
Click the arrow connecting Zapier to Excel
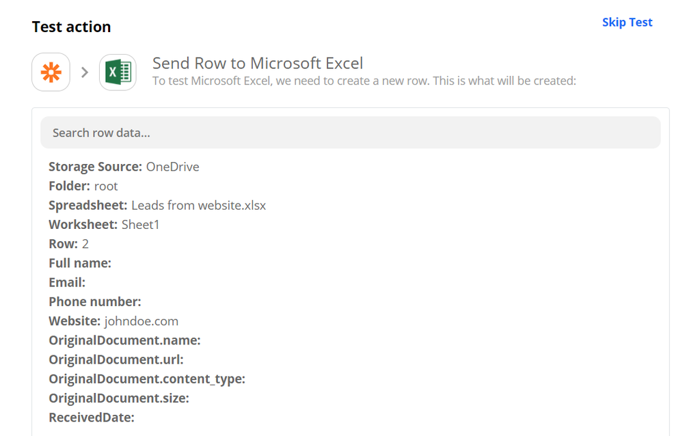coord(83,71)
